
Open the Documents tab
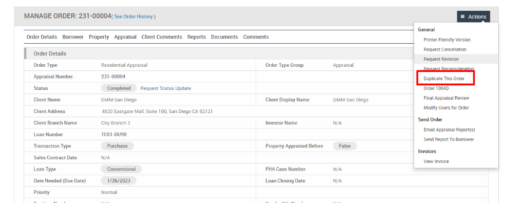coord(224,37)
